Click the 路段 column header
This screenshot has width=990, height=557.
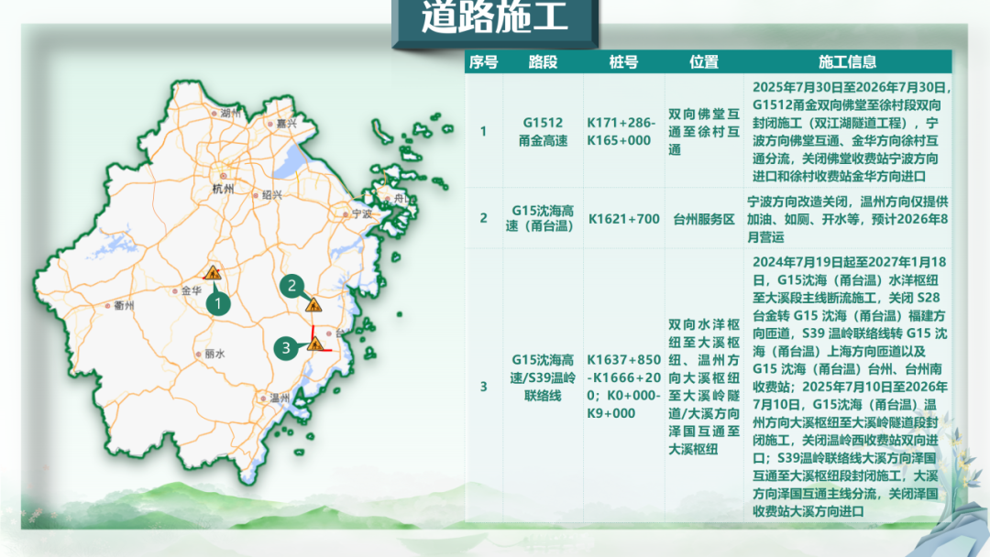(543, 61)
